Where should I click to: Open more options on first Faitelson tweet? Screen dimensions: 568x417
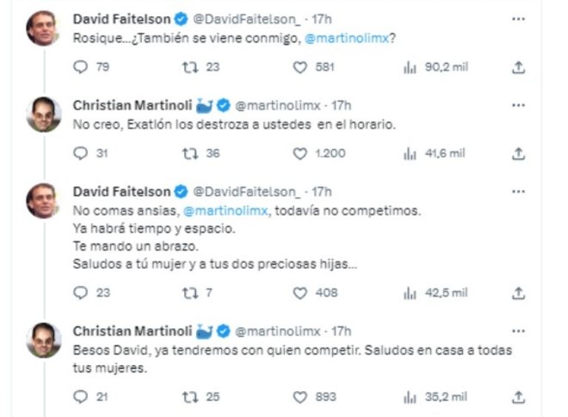point(518,18)
